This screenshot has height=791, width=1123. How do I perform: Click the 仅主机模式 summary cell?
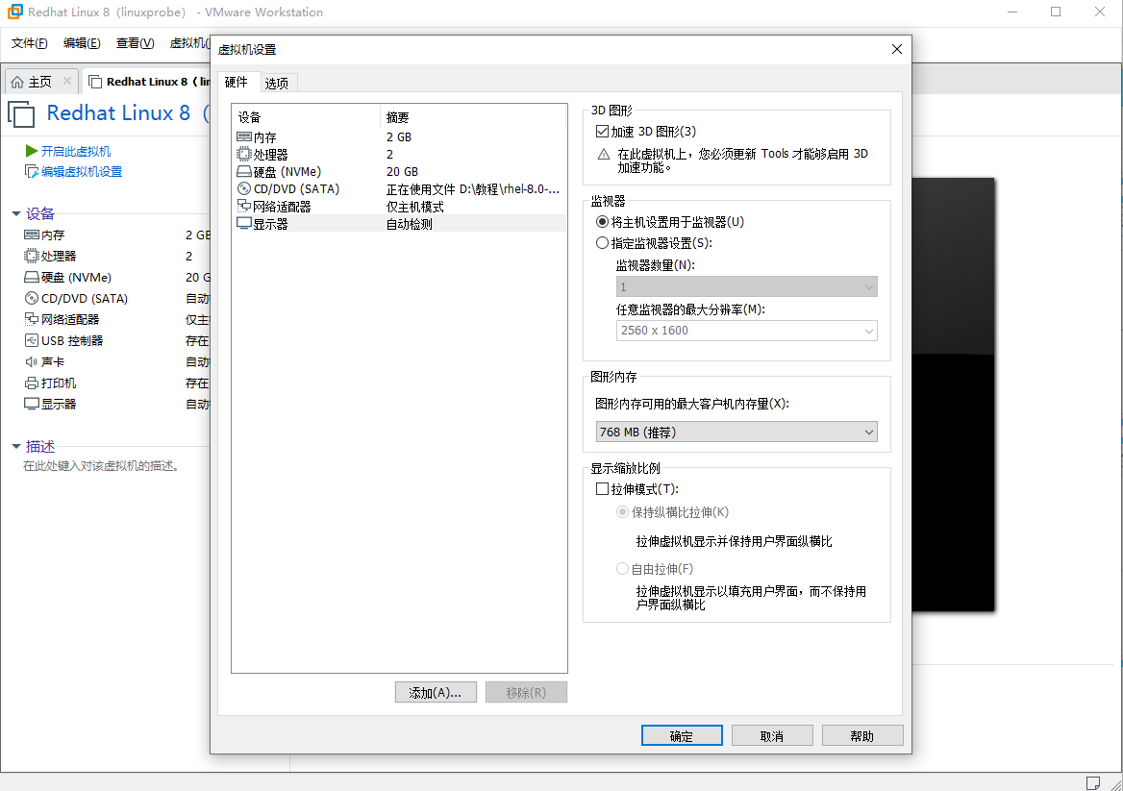tap(414, 207)
